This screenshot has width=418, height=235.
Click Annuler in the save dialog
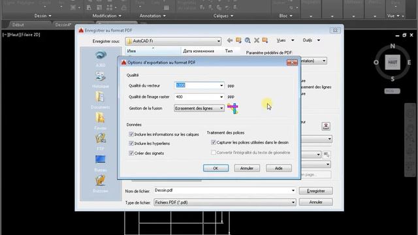[x=315, y=202]
